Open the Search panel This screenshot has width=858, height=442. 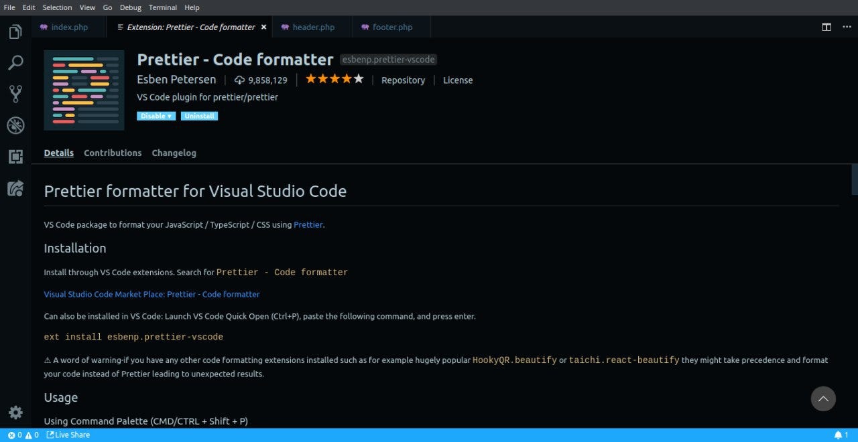(x=15, y=62)
